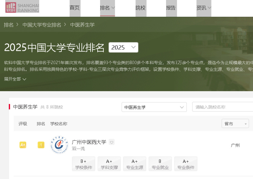253x179 pixels.
Task: Click the 专业就业 B score button
Action: click(160, 164)
